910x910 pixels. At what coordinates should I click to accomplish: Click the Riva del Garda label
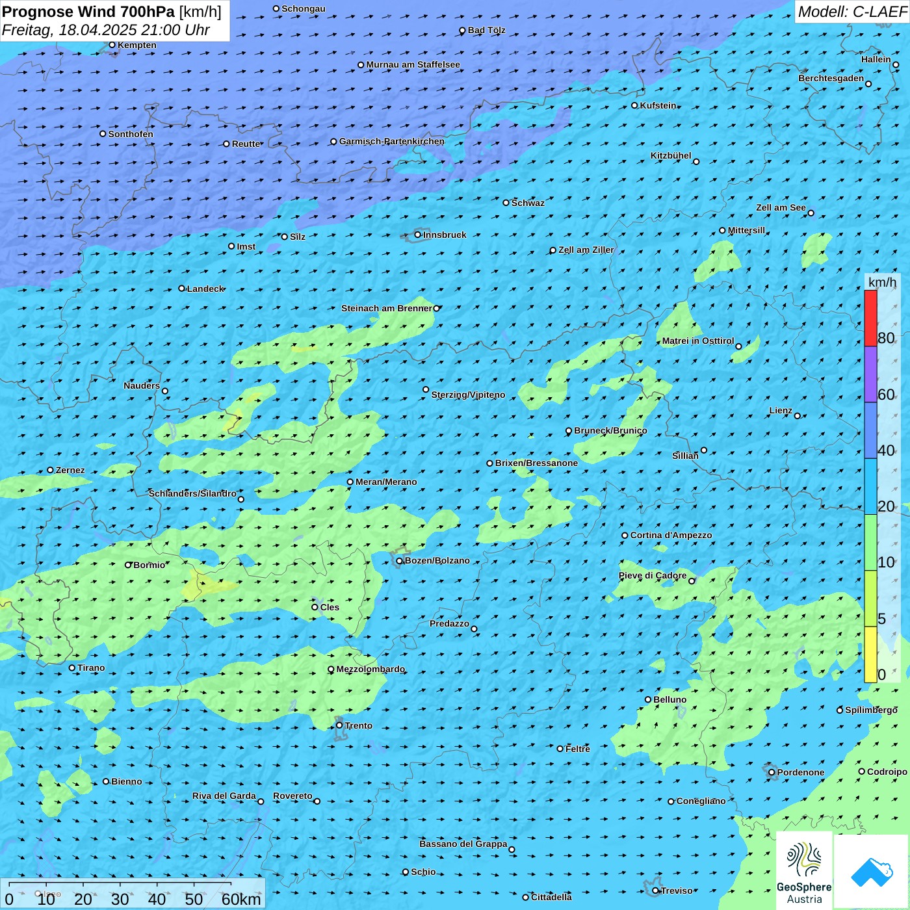(224, 796)
